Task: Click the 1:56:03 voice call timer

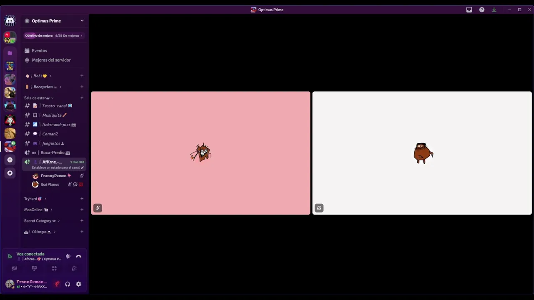Action: click(x=77, y=162)
